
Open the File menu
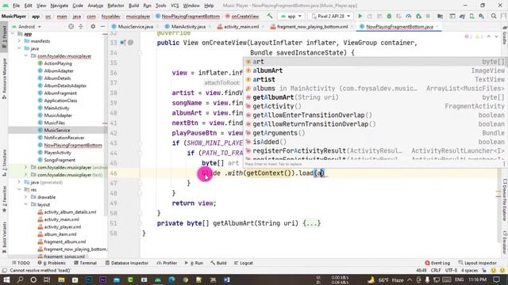tap(16, 6)
